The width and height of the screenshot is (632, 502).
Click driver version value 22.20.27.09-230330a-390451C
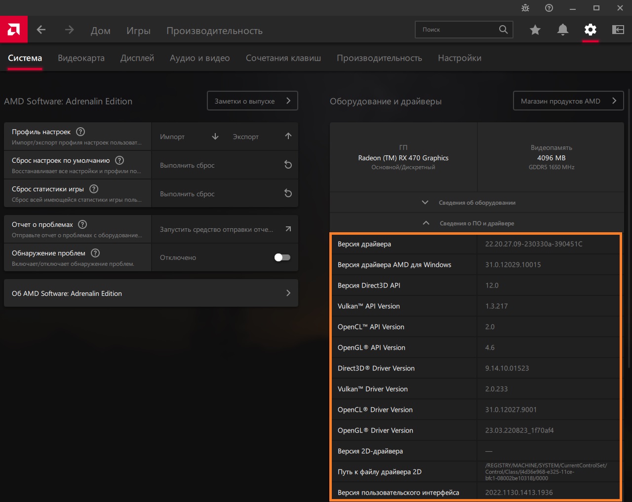pos(534,244)
